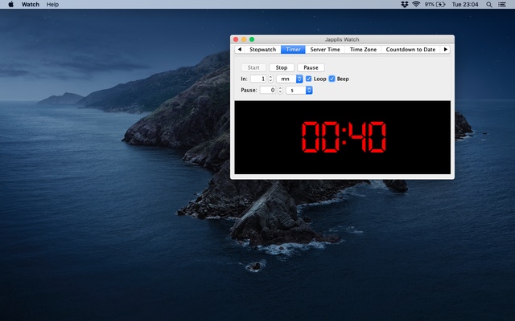
Task: Stop the running timer
Action: [282, 67]
